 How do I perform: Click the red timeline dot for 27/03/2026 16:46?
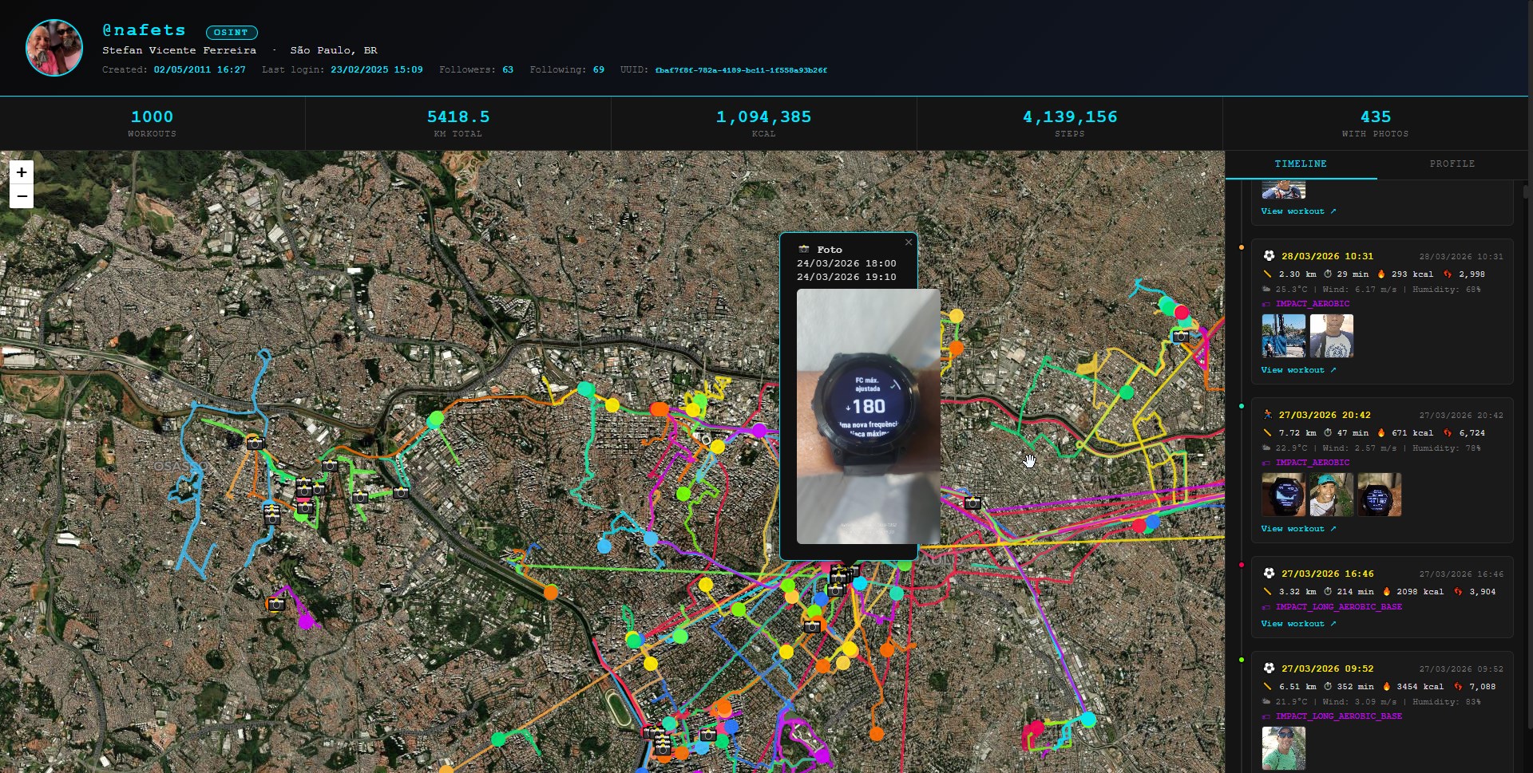(x=1242, y=565)
